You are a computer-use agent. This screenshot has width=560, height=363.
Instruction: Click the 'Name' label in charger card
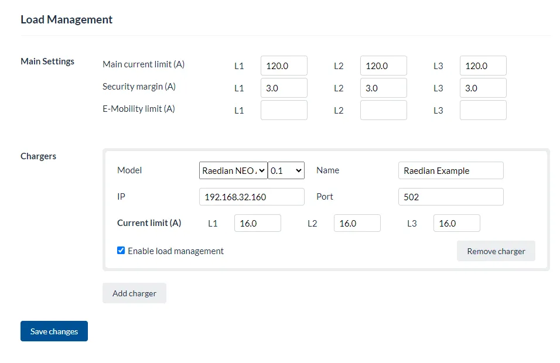coord(328,170)
